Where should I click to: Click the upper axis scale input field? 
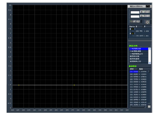135,12
